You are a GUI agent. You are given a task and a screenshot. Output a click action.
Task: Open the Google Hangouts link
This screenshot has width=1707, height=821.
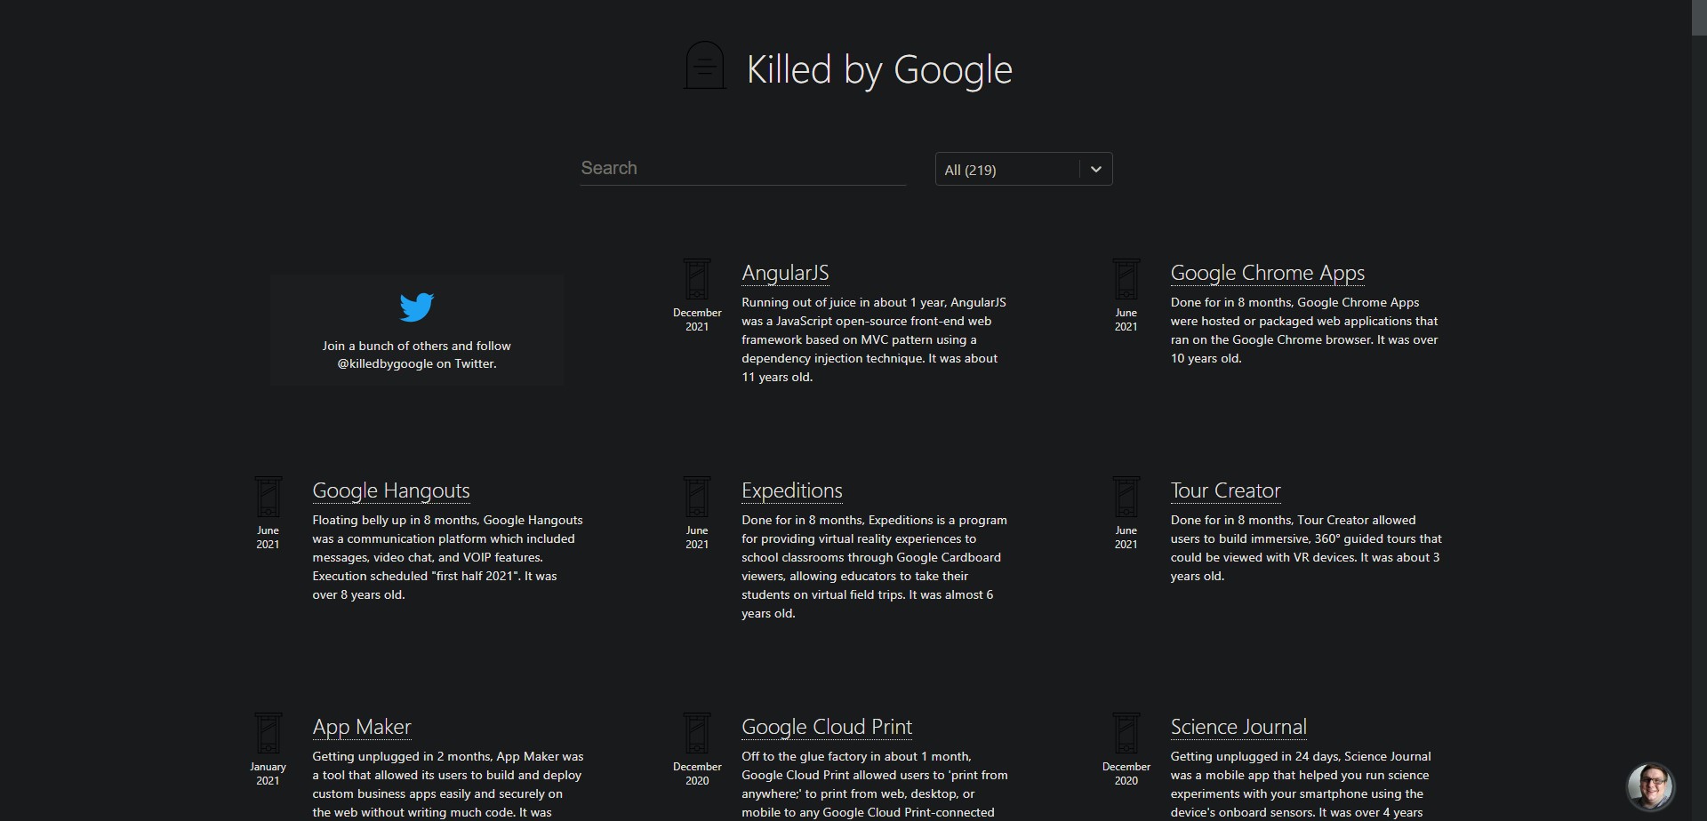(391, 490)
